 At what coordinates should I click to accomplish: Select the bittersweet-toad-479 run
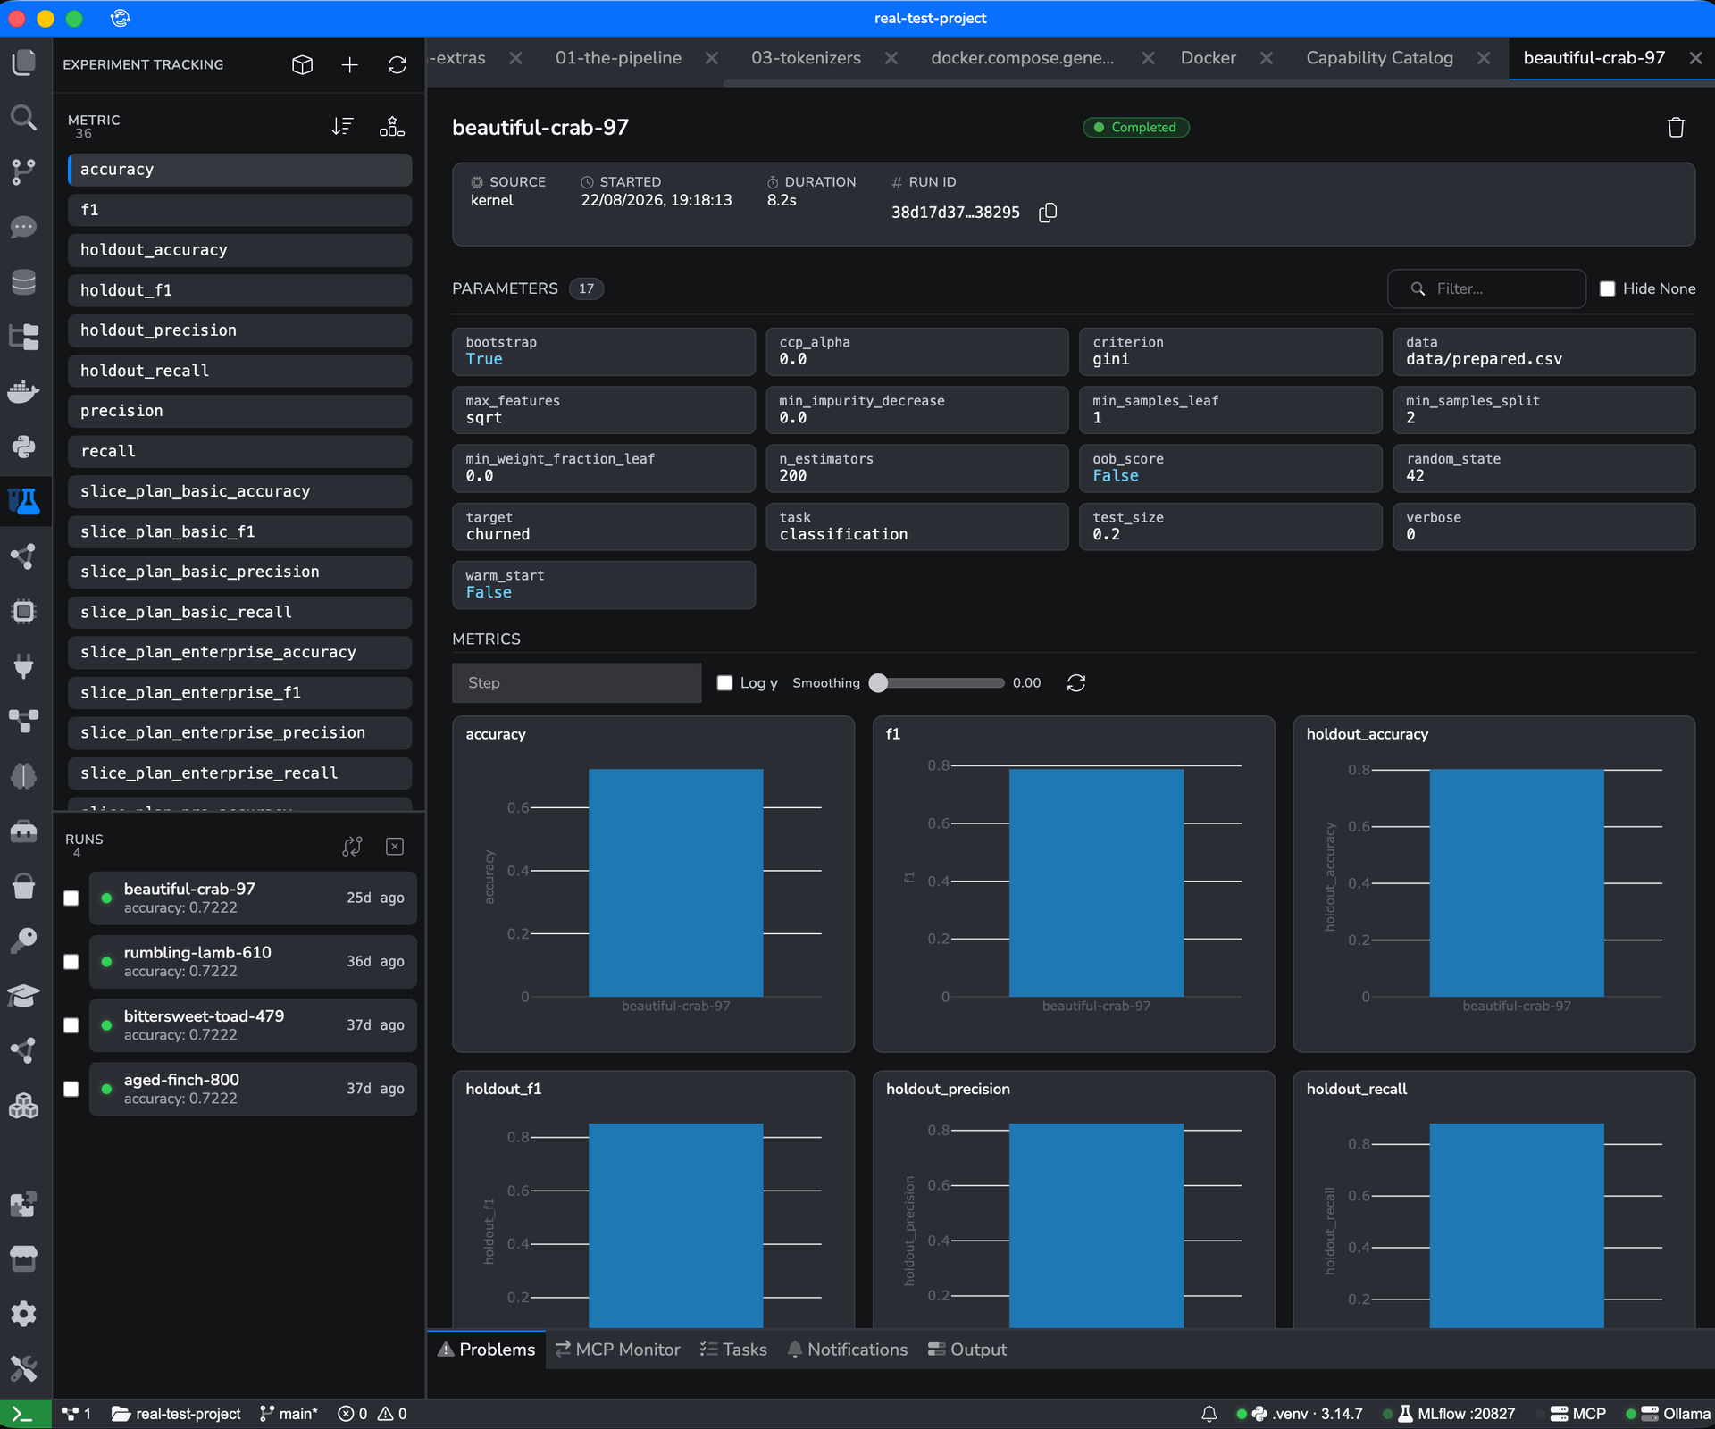pyautogui.click(x=253, y=1025)
